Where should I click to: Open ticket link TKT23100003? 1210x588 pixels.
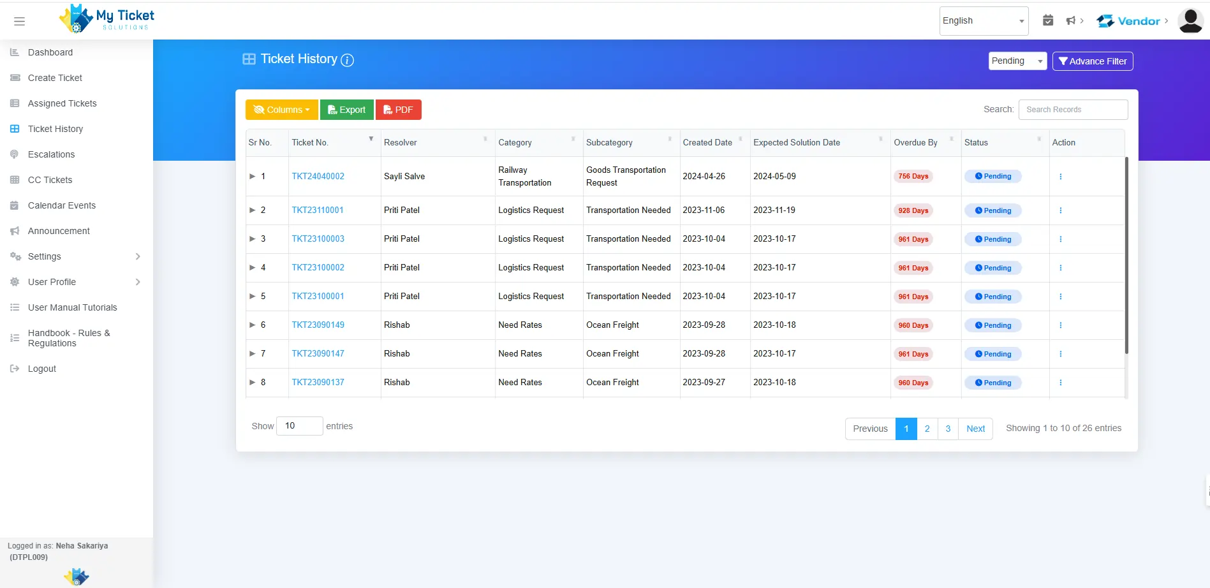point(318,239)
